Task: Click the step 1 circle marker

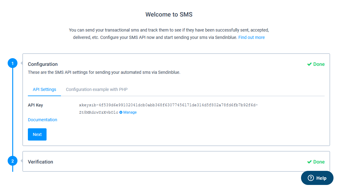Action: point(13,63)
